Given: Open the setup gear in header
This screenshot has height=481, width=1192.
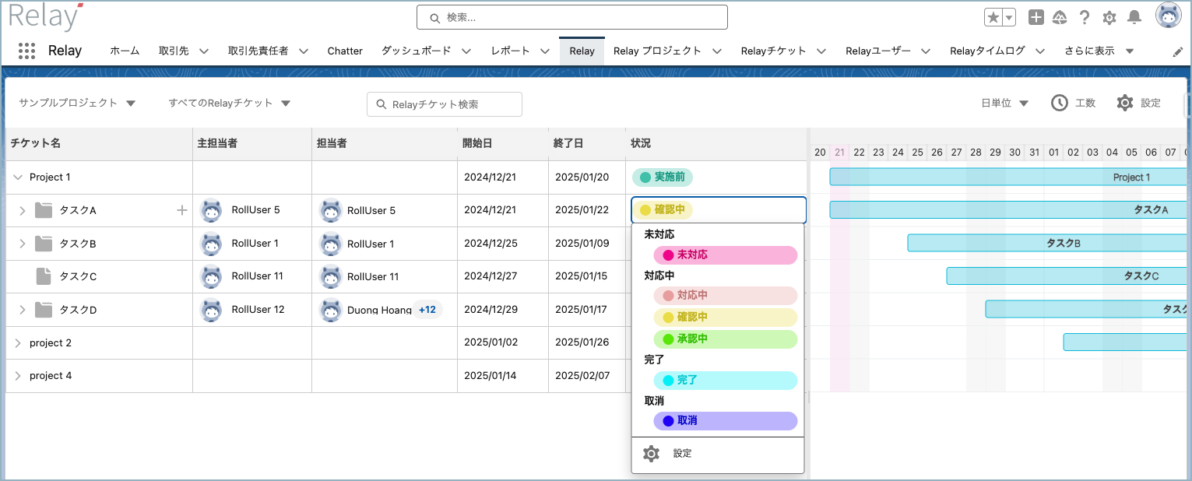Looking at the screenshot, I should 1109,17.
